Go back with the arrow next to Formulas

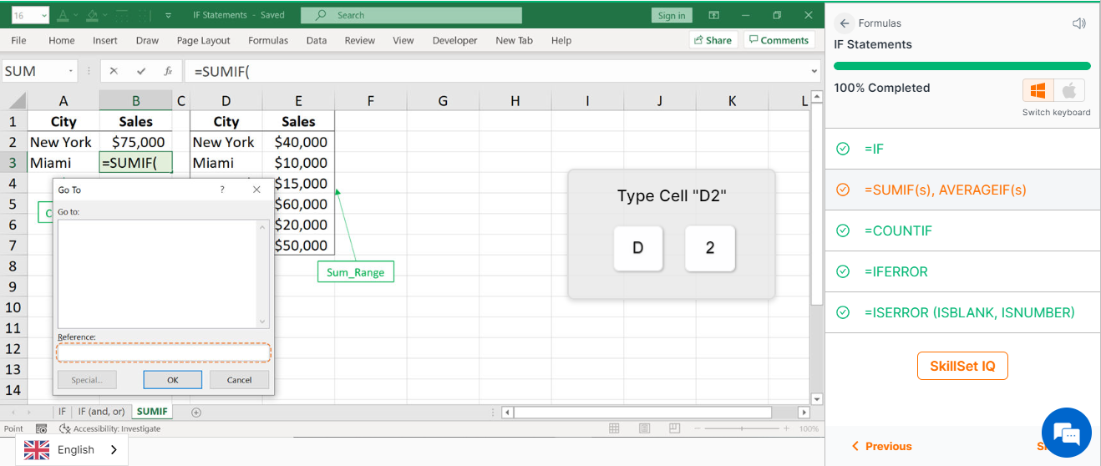pos(845,23)
